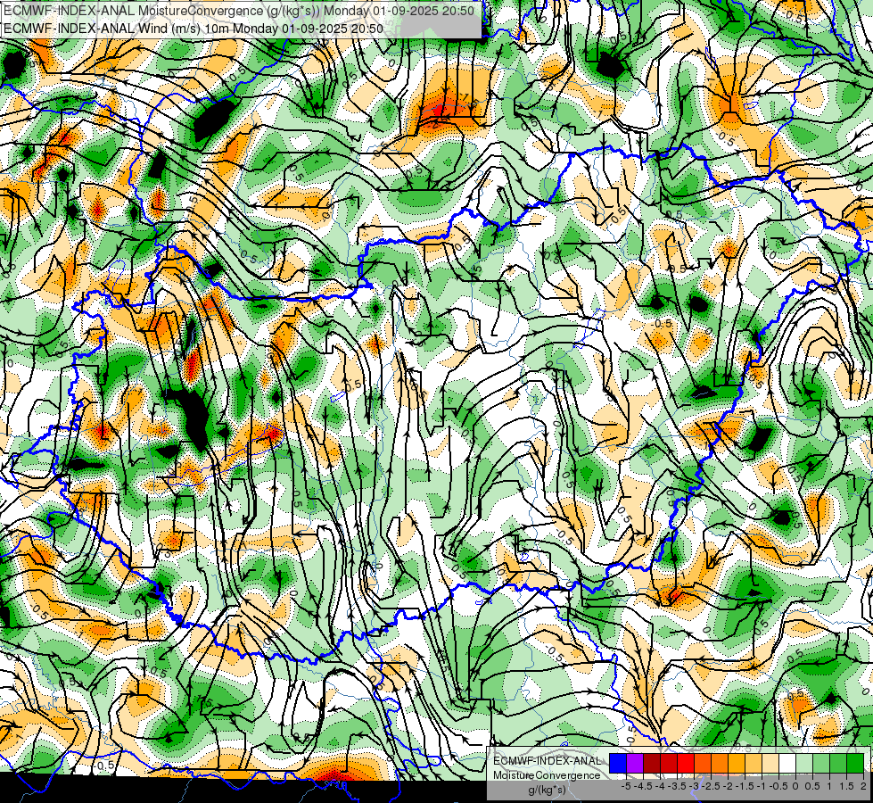Click the legend tick label -2.5

pos(711,786)
